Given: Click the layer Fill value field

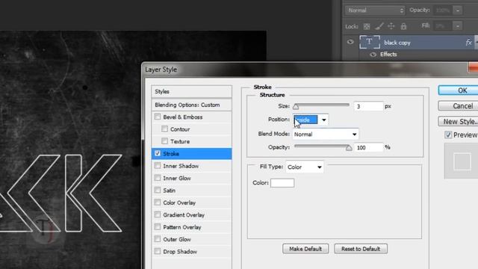Looking at the screenshot, I should pyautogui.click(x=443, y=26).
